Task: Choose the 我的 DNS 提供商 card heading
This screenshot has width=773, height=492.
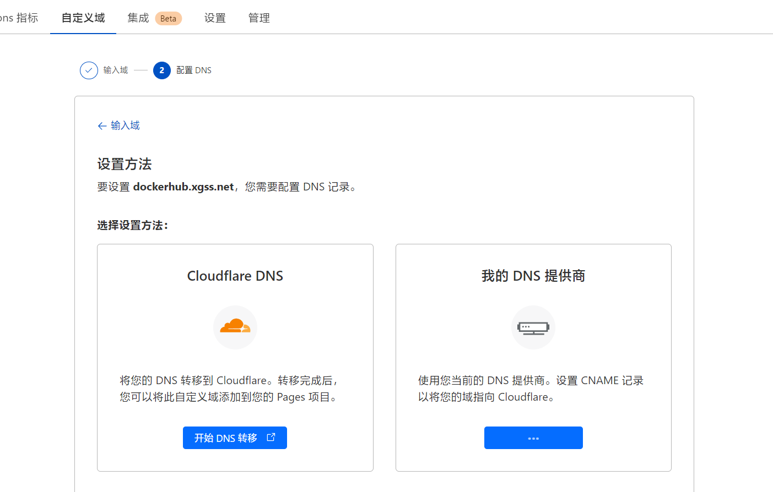Action: pos(533,276)
